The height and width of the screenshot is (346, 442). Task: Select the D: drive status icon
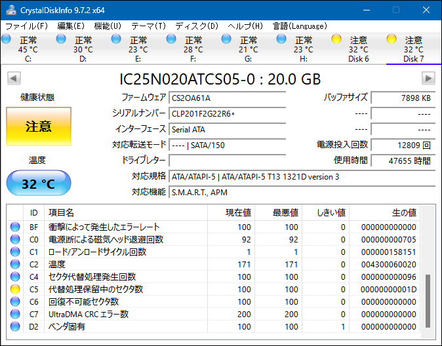[62, 40]
